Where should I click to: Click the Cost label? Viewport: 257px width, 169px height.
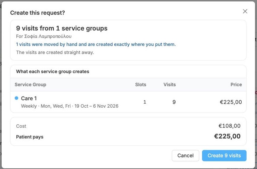(21, 126)
